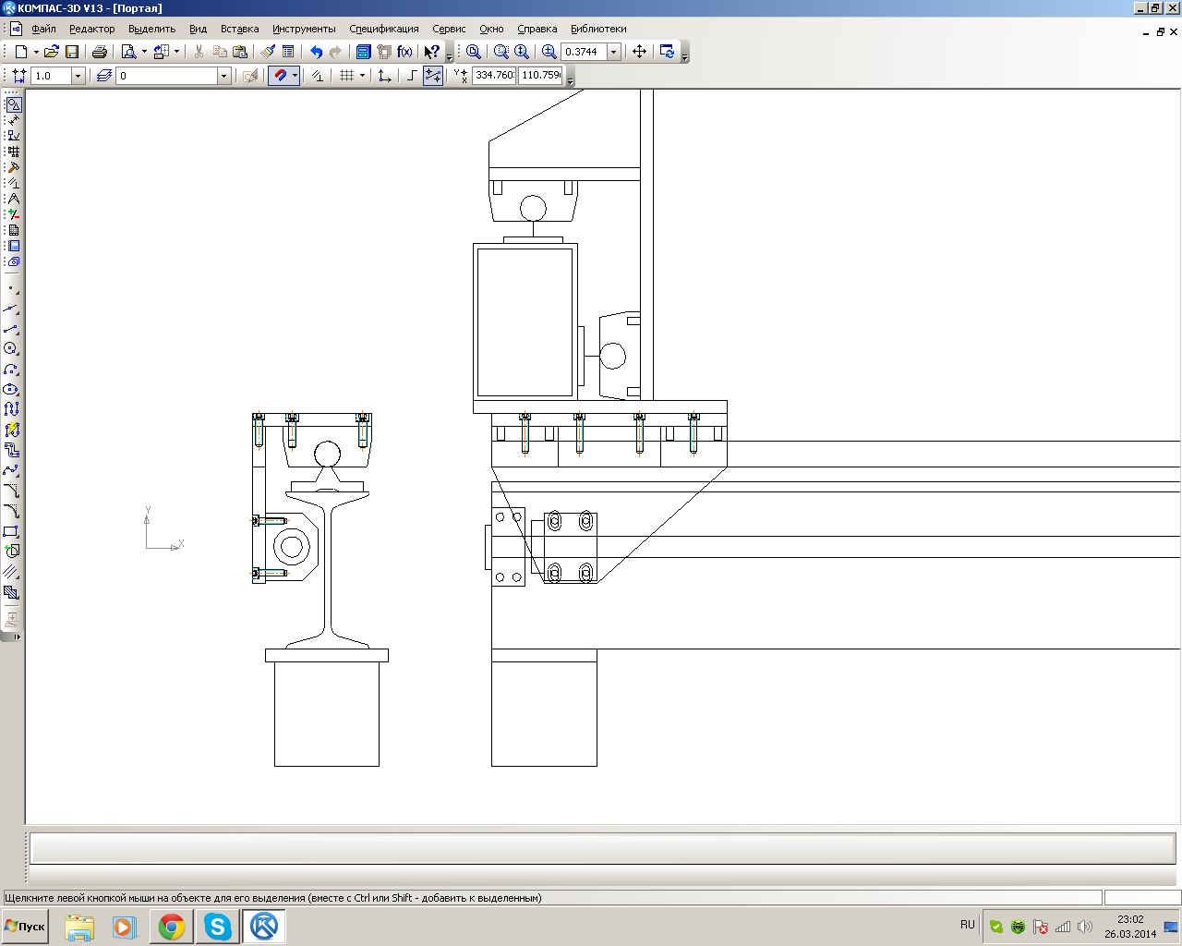The height and width of the screenshot is (946, 1182).
Task: Open the Editing panel hammer icon
Action: (x=13, y=167)
